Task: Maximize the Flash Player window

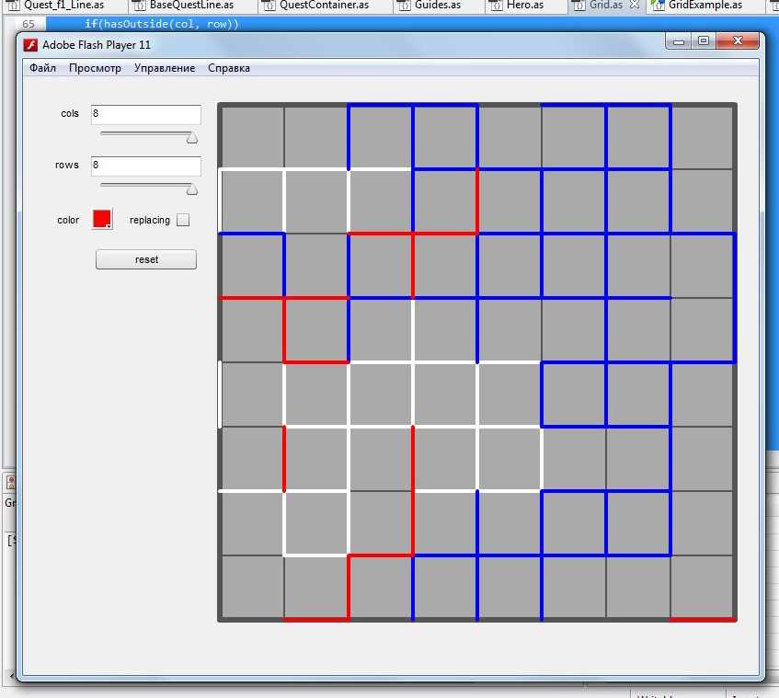Action: click(704, 41)
